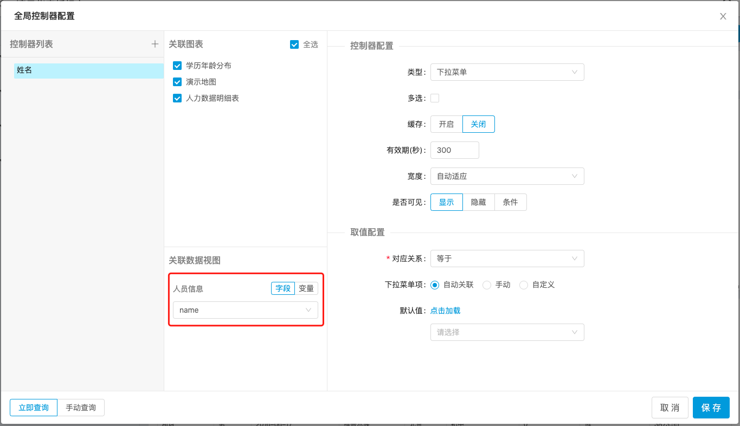Uncheck 人力数据明细表 checkbox
Viewport: 740px width, 426px height.
coord(177,98)
